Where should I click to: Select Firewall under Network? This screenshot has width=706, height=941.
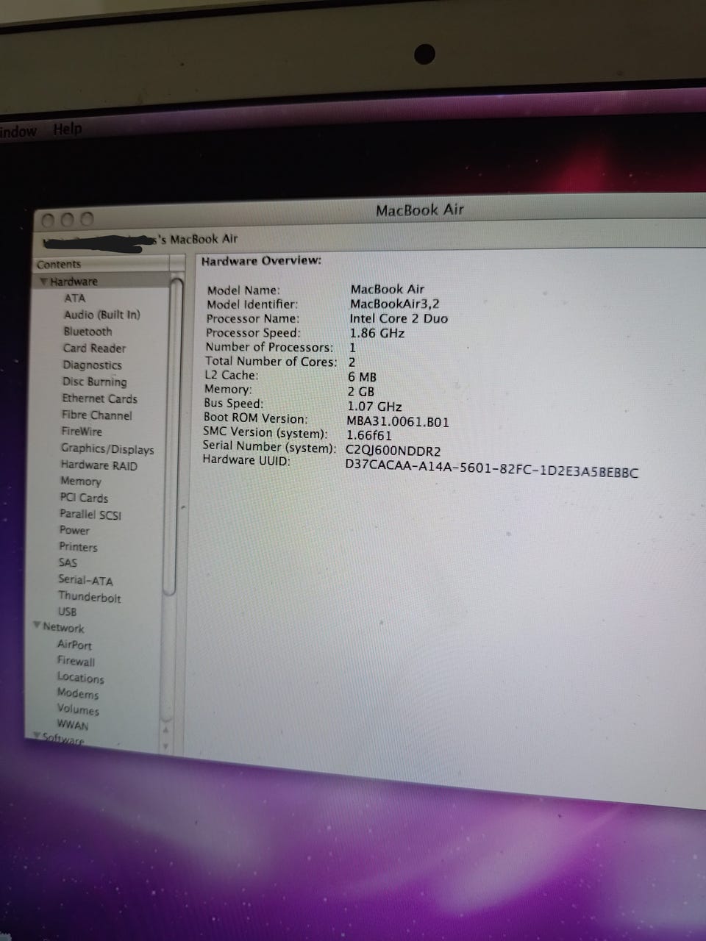[76, 661]
